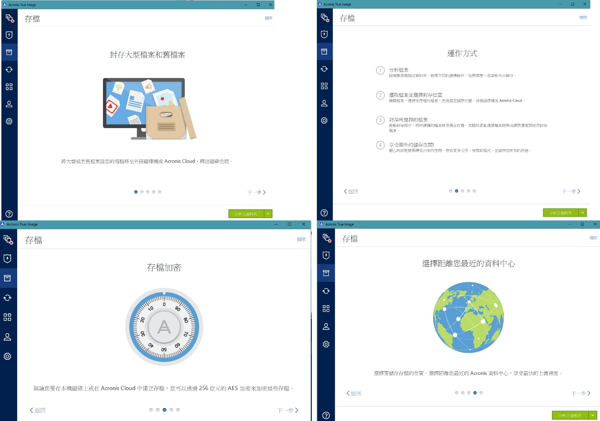The width and height of the screenshot is (600, 421).
Task: Expand 分析主資料夾 dropdown arrow in 封存大型檔案和舊檔案 window
Action: [268, 214]
